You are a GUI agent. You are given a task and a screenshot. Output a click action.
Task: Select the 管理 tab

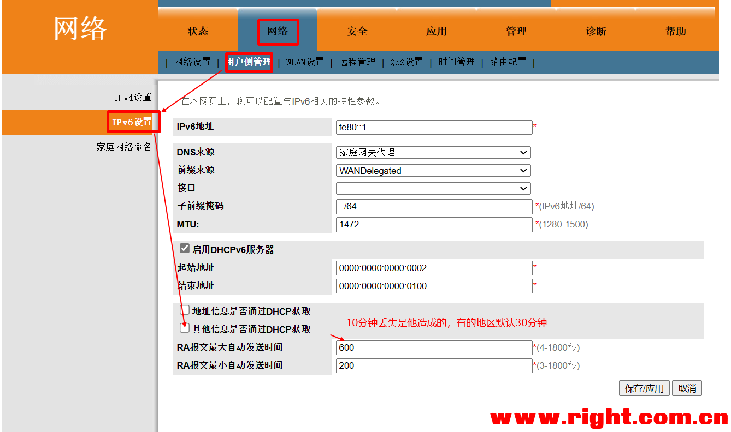pyautogui.click(x=516, y=32)
